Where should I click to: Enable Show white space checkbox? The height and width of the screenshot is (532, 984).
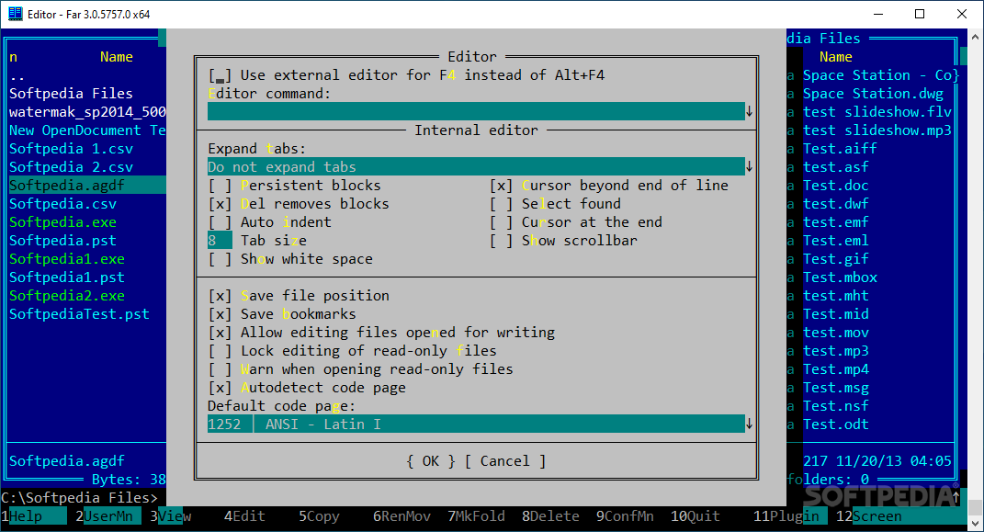pos(220,259)
